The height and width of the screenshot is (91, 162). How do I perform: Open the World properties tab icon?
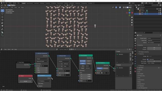click(135, 48)
